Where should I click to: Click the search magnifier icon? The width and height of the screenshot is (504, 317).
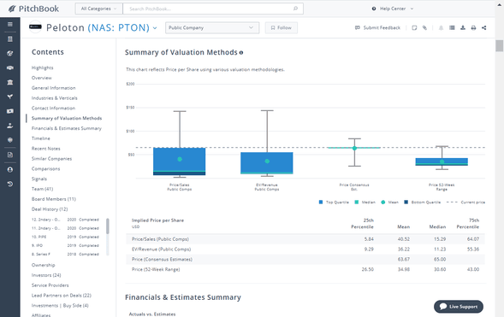pos(295,9)
